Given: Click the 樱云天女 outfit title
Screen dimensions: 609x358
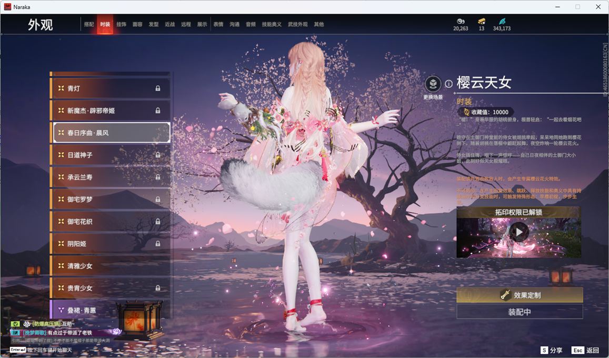Looking at the screenshot, I should [484, 83].
